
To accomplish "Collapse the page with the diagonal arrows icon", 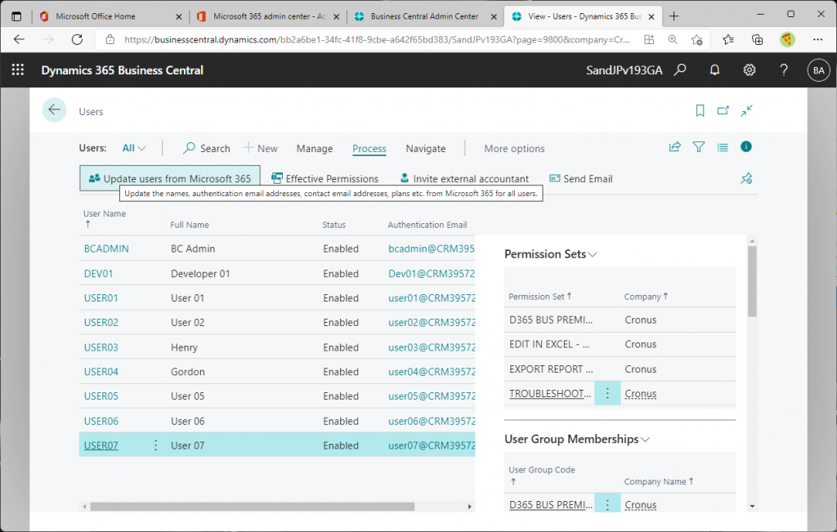I will [746, 110].
